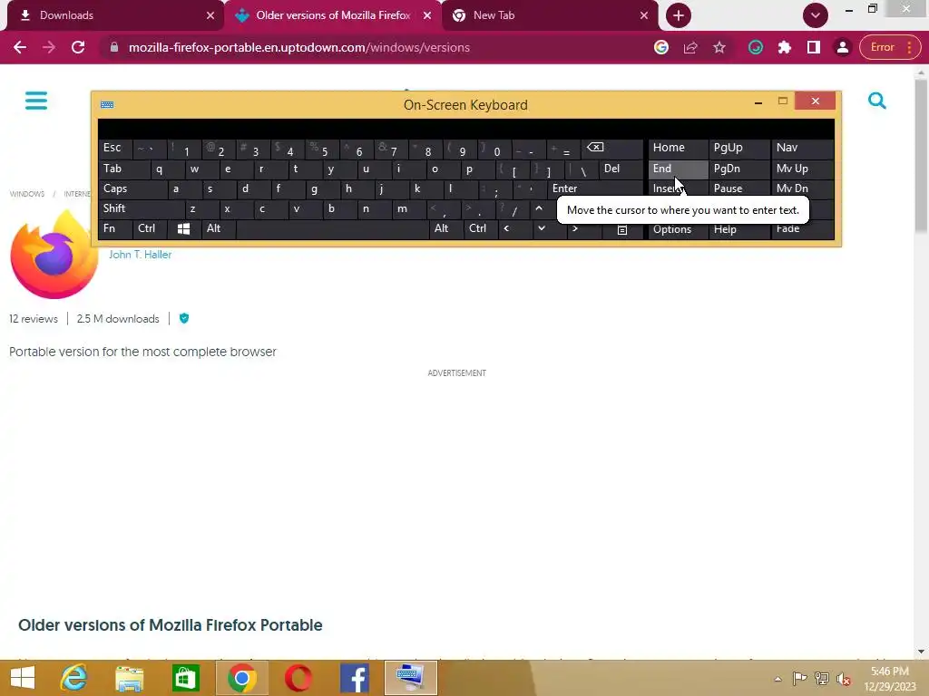Open On-Screen Keyboard Help
Screen dimensions: 929x696
739,229
